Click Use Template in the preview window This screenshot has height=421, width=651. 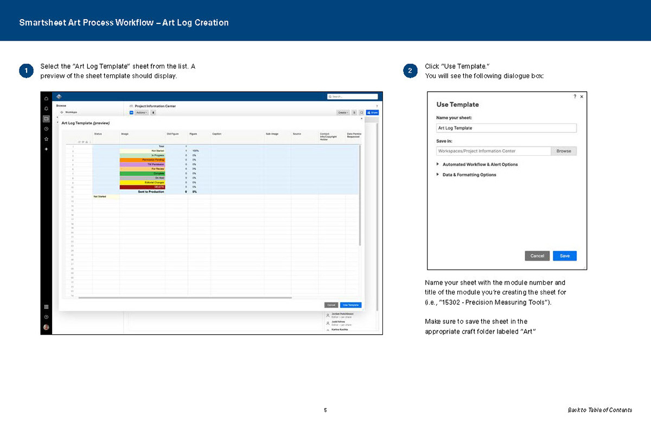point(351,305)
